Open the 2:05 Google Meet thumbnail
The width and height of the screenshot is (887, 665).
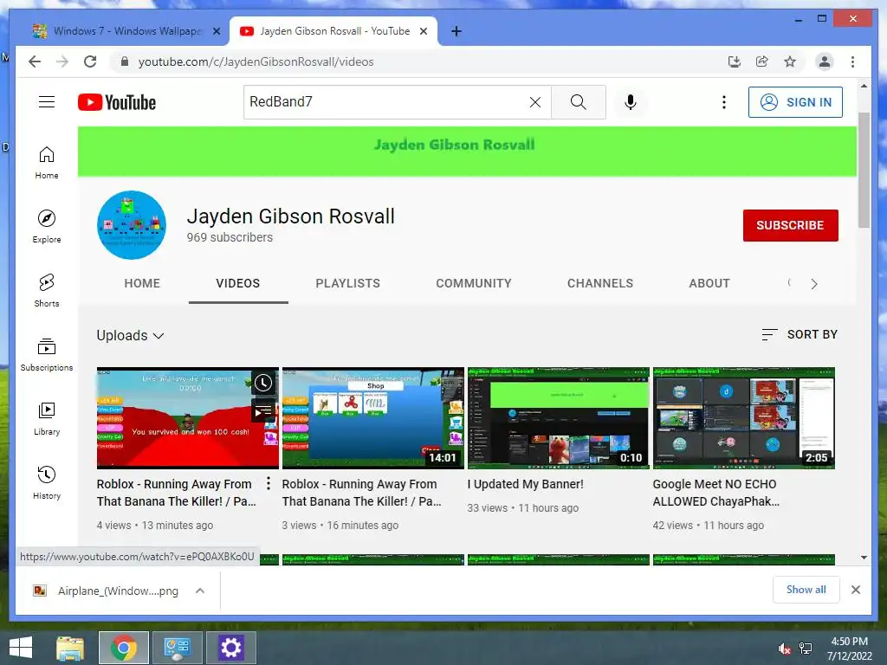744,418
